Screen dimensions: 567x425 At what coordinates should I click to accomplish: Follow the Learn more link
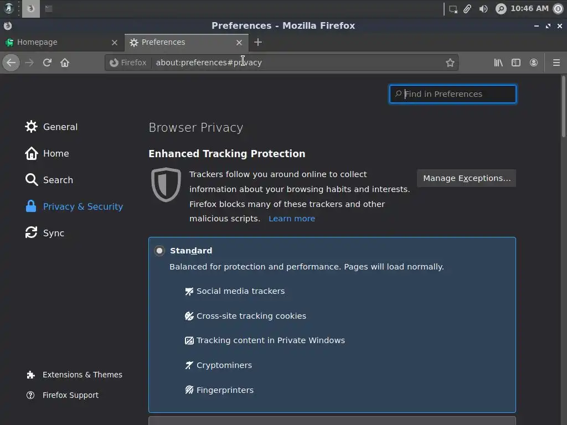click(292, 219)
